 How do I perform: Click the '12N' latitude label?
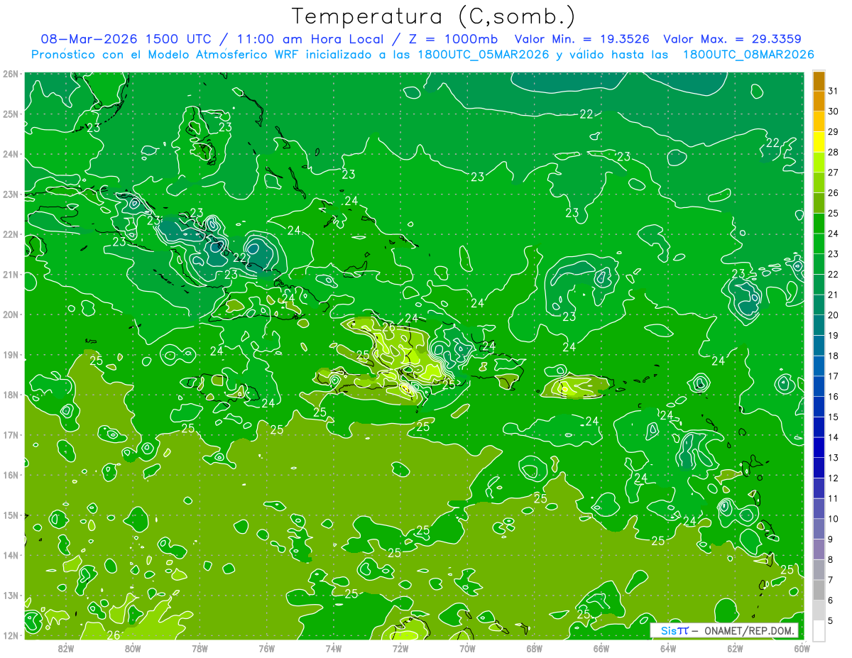(11, 635)
